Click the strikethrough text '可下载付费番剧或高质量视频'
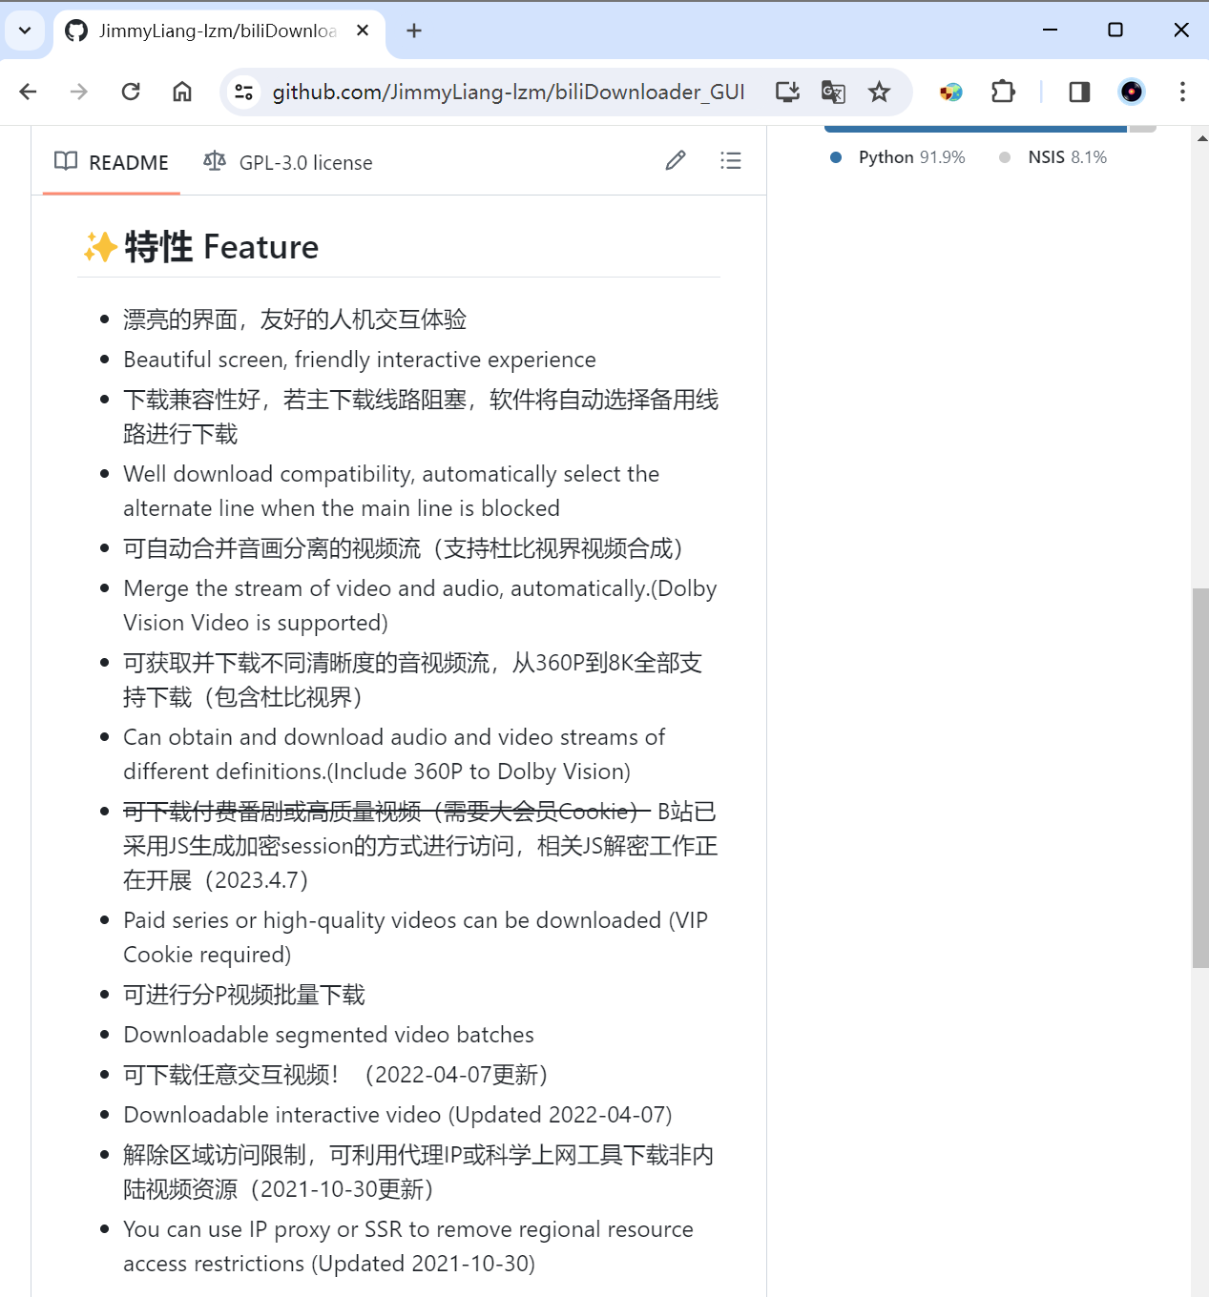 coord(272,812)
